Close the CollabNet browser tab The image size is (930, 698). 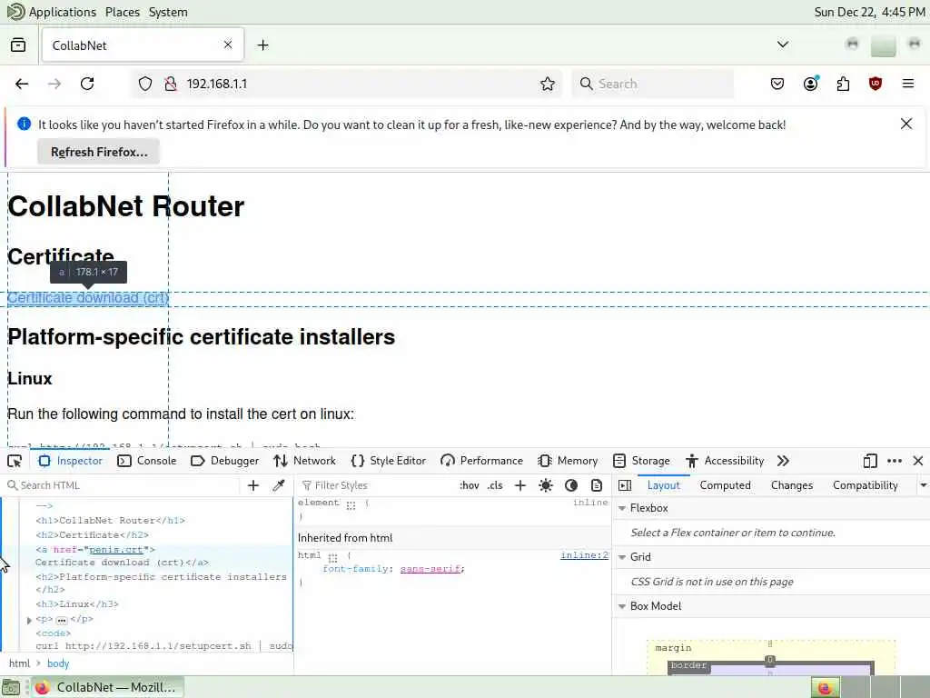pyautogui.click(x=228, y=45)
